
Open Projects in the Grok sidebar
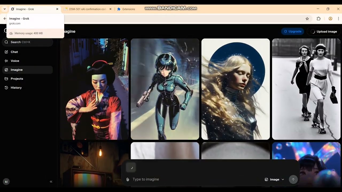coord(28,79)
